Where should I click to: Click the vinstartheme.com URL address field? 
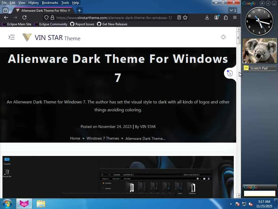pos(114,18)
